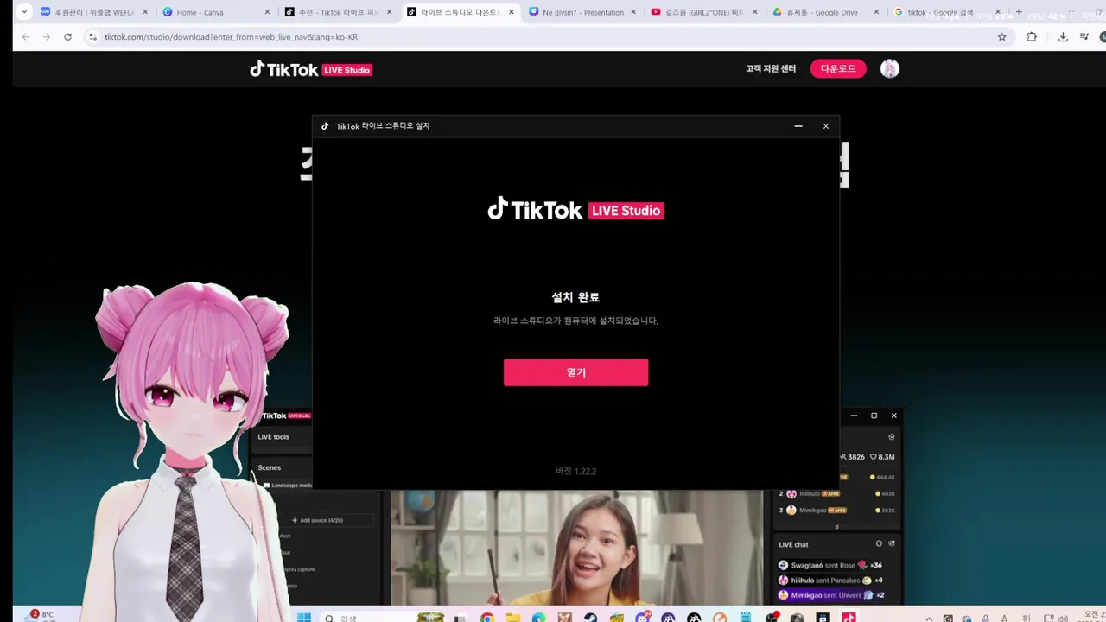The image size is (1106, 622).
Task: Open the tab search dropdown arrow
Action: coord(23,12)
